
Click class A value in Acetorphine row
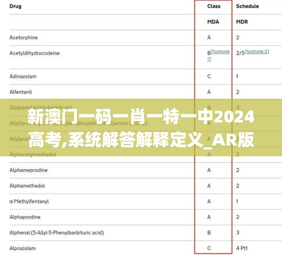[x=209, y=37]
